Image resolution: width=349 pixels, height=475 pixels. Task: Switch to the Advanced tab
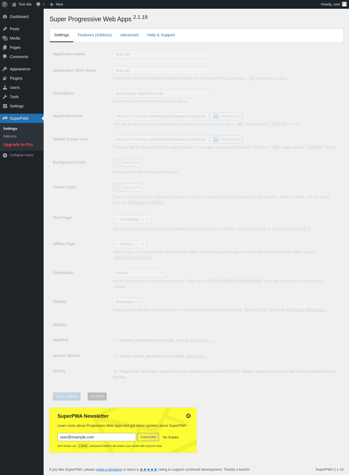tap(130, 35)
